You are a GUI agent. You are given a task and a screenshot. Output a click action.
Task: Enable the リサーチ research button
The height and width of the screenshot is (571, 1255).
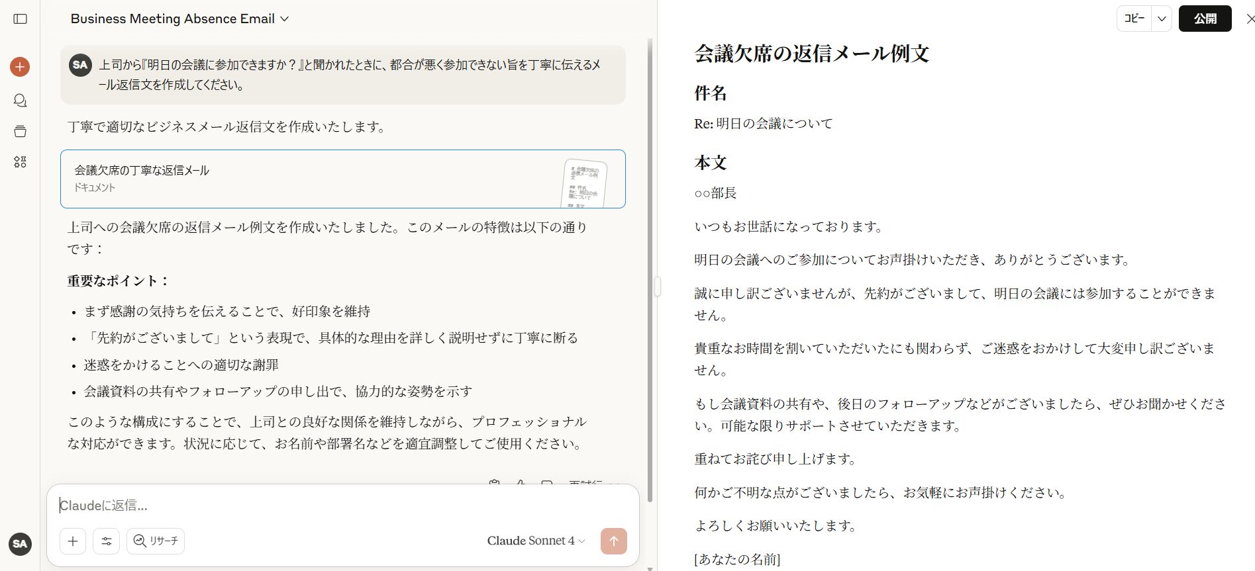(156, 541)
